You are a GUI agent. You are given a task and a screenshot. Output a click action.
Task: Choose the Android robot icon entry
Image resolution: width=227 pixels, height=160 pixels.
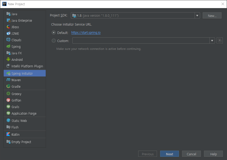(8, 59)
